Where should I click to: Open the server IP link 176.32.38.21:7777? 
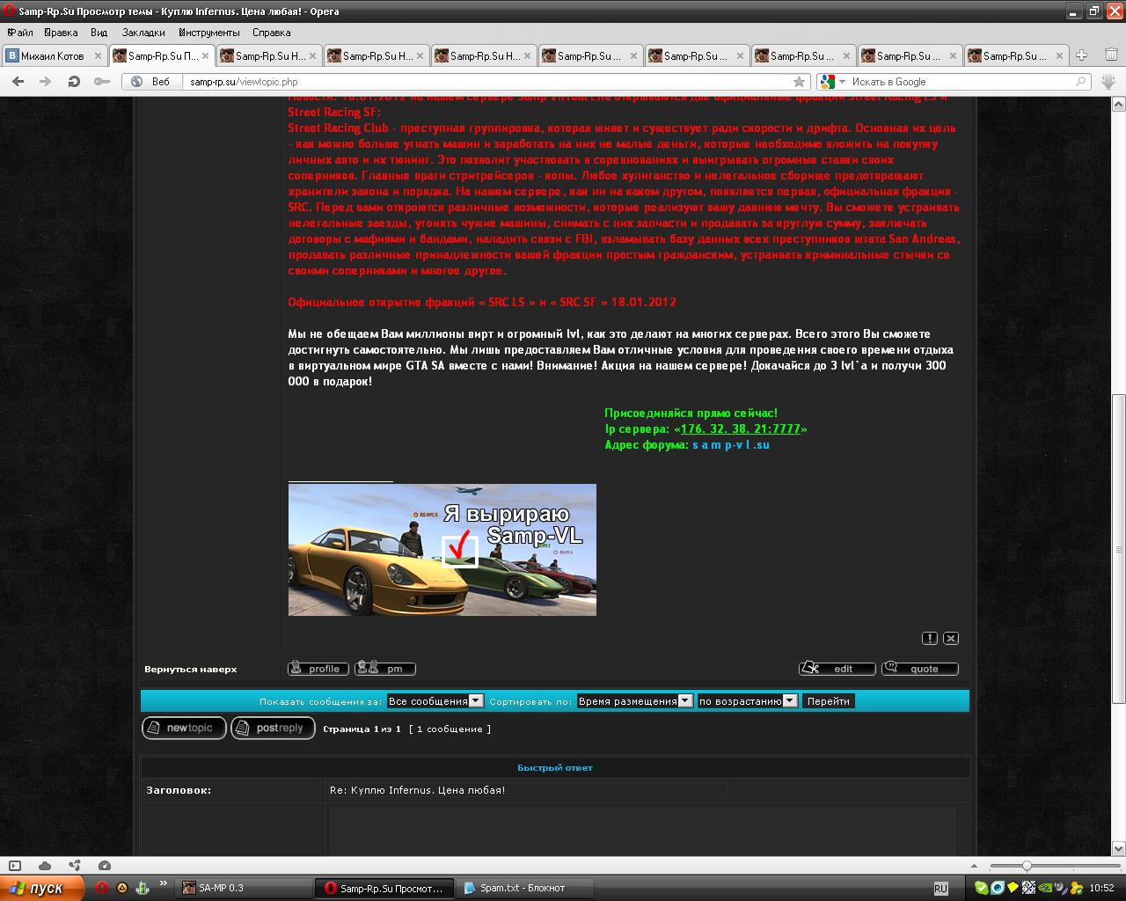click(741, 429)
